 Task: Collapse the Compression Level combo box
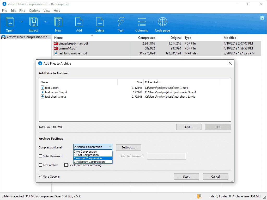click(93, 147)
